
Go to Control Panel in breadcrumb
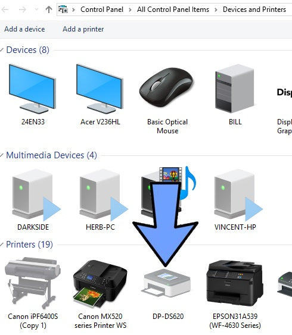click(x=102, y=10)
